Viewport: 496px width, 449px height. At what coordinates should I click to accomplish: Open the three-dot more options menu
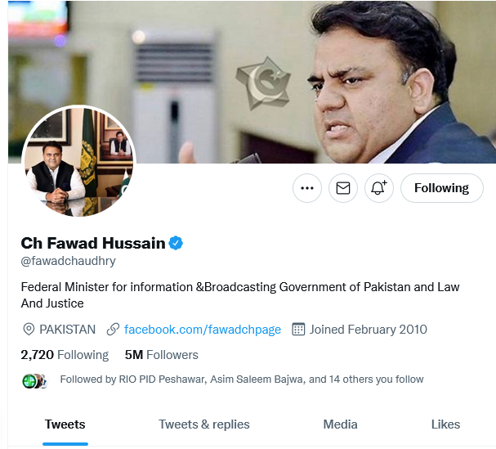point(307,188)
